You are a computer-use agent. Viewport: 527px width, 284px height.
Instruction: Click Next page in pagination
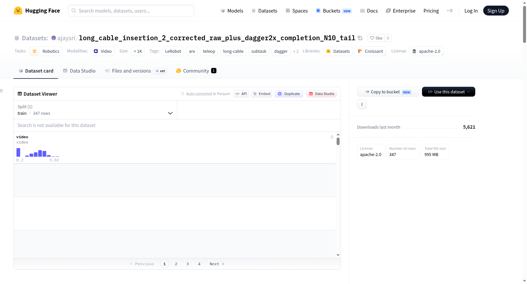click(x=217, y=264)
